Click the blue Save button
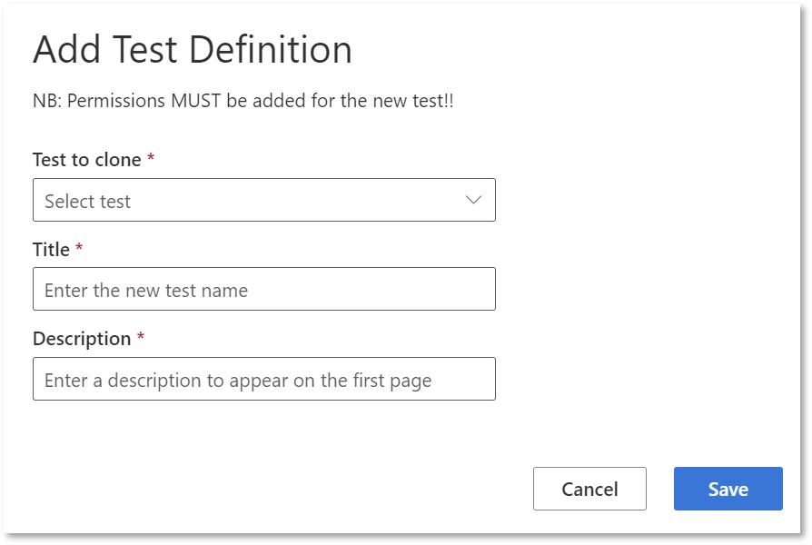Viewport: 812px width, 545px height. click(728, 489)
